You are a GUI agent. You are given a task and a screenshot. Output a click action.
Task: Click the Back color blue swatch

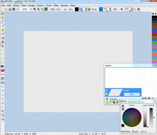[x=101, y=9]
